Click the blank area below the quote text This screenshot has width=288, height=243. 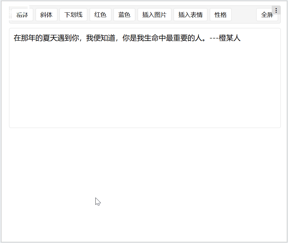[144, 90]
